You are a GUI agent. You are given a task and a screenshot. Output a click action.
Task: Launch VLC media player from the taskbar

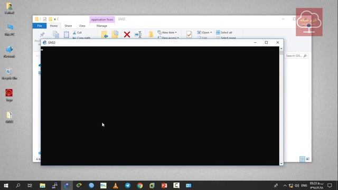[116, 185]
